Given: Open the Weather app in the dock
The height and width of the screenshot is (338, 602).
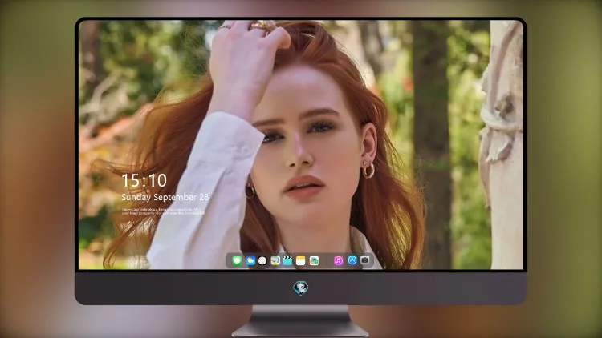Looking at the screenshot, I should pos(250,261).
